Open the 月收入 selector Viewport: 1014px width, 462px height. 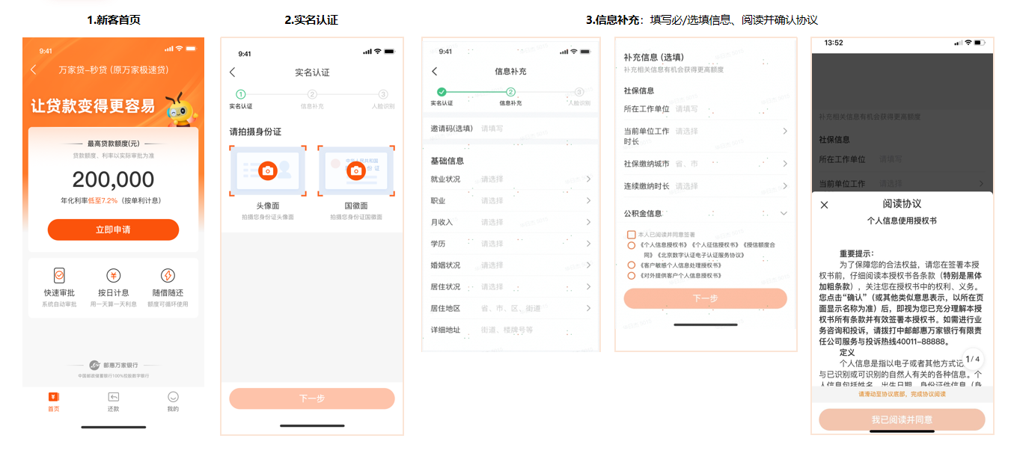point(510,222)
